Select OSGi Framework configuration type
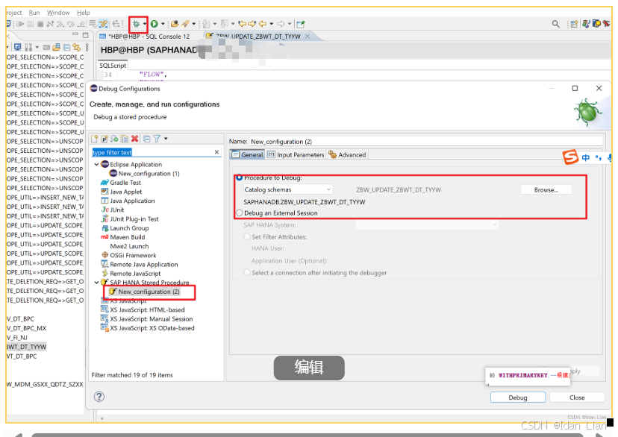Viewport: 618px width, 437px height. pyautogui.click(x=128, y=255)
